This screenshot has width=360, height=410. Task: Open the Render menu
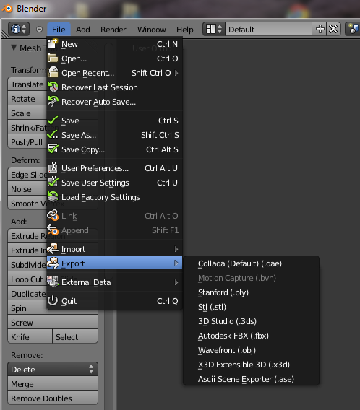(113, 30)
